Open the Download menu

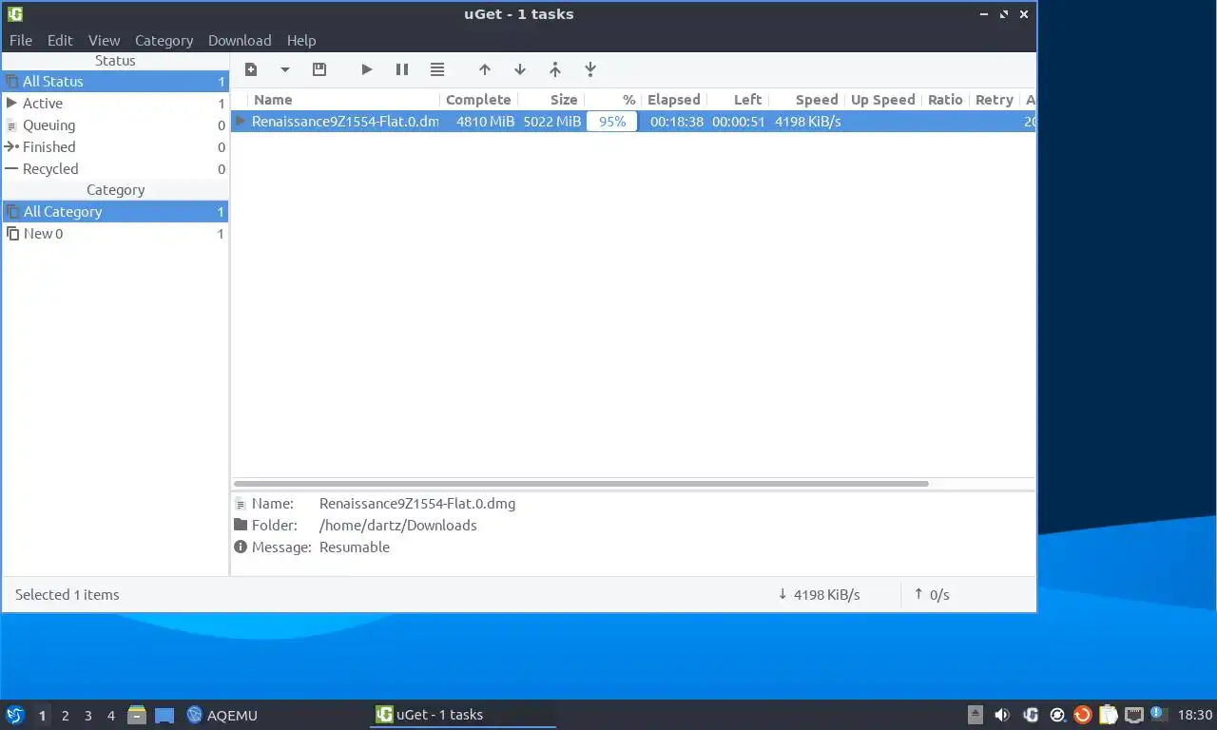coord(240,40)
